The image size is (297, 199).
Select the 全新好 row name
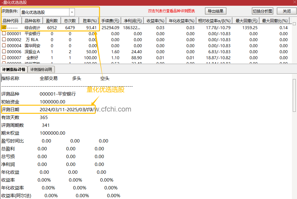(32, 58)
